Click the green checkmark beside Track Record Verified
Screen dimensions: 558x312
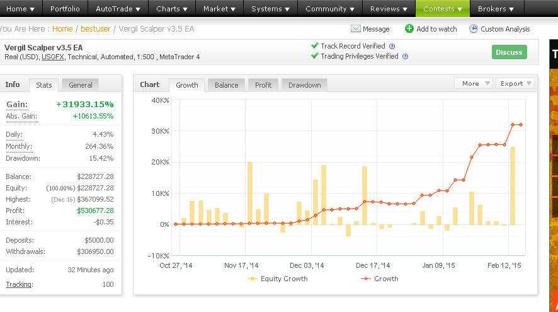(315, 45)
